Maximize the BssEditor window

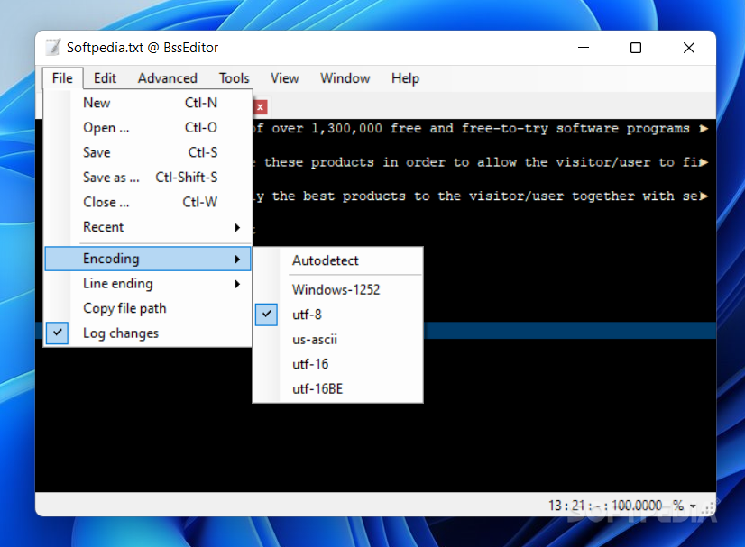pyautogui.click(x=636, y=48)
